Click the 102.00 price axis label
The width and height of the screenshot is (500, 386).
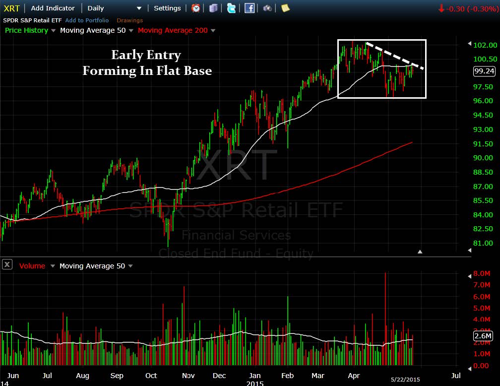click(485, 45)
